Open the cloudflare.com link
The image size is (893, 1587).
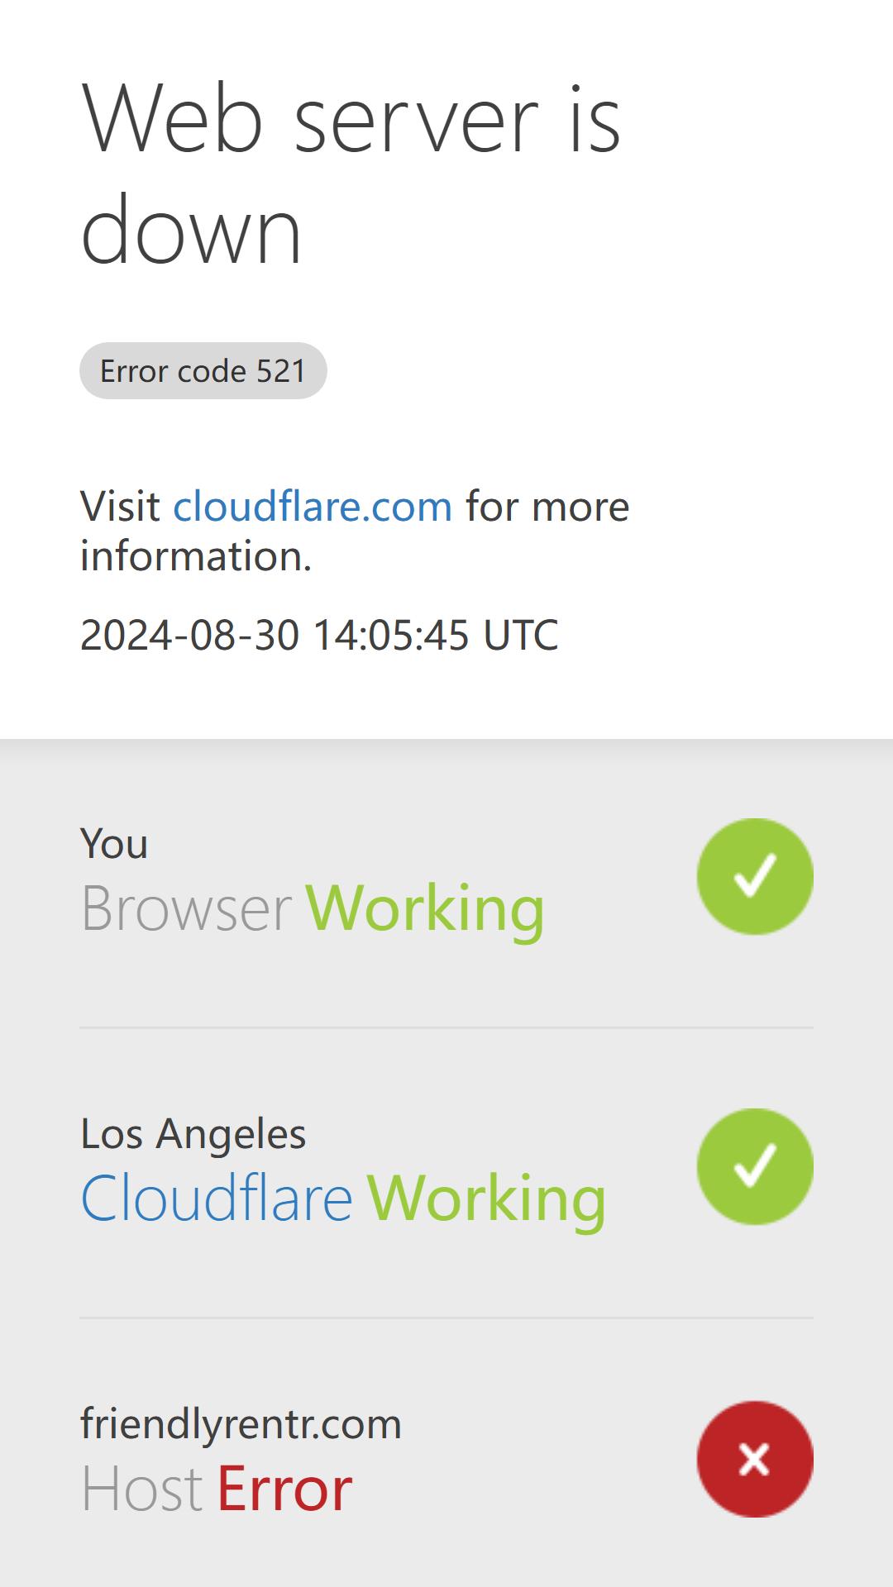(313, 506)
